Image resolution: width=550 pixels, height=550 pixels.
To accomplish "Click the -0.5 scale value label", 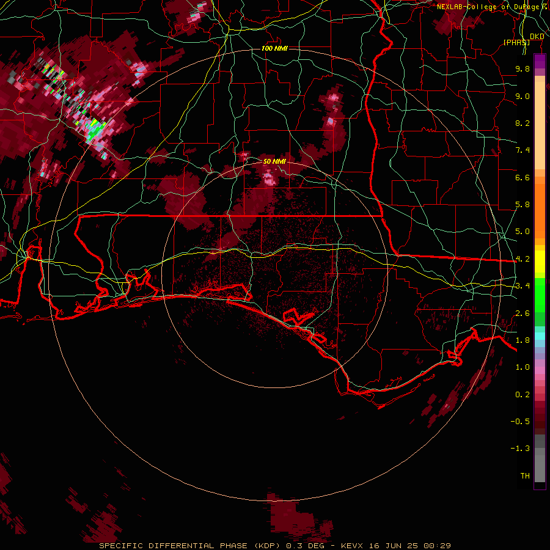I will click(520, 422).
